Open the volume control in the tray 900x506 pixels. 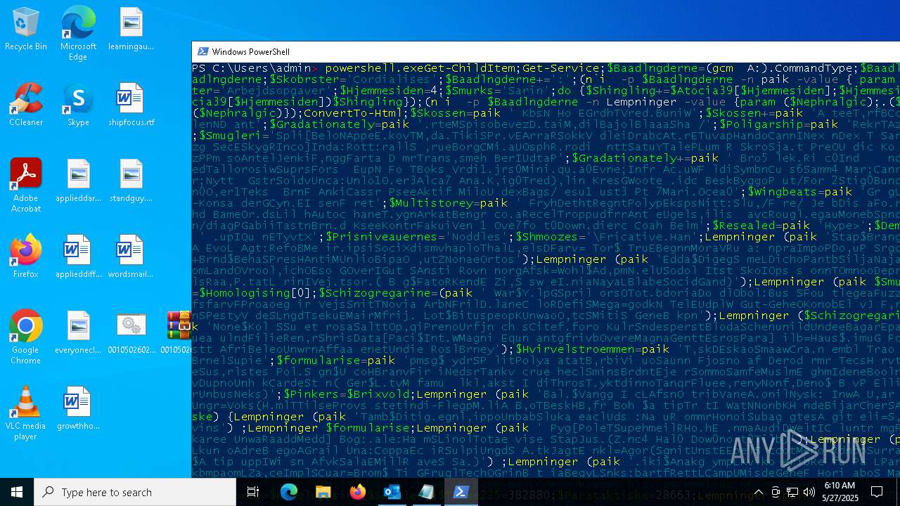(809, 492)
